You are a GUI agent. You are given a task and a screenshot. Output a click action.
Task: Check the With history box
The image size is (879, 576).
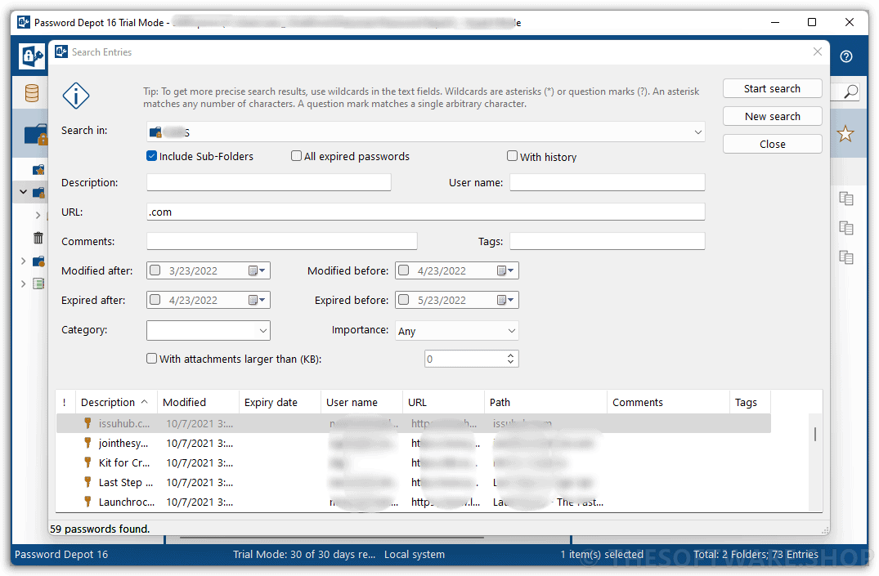(x=512, y=156)
